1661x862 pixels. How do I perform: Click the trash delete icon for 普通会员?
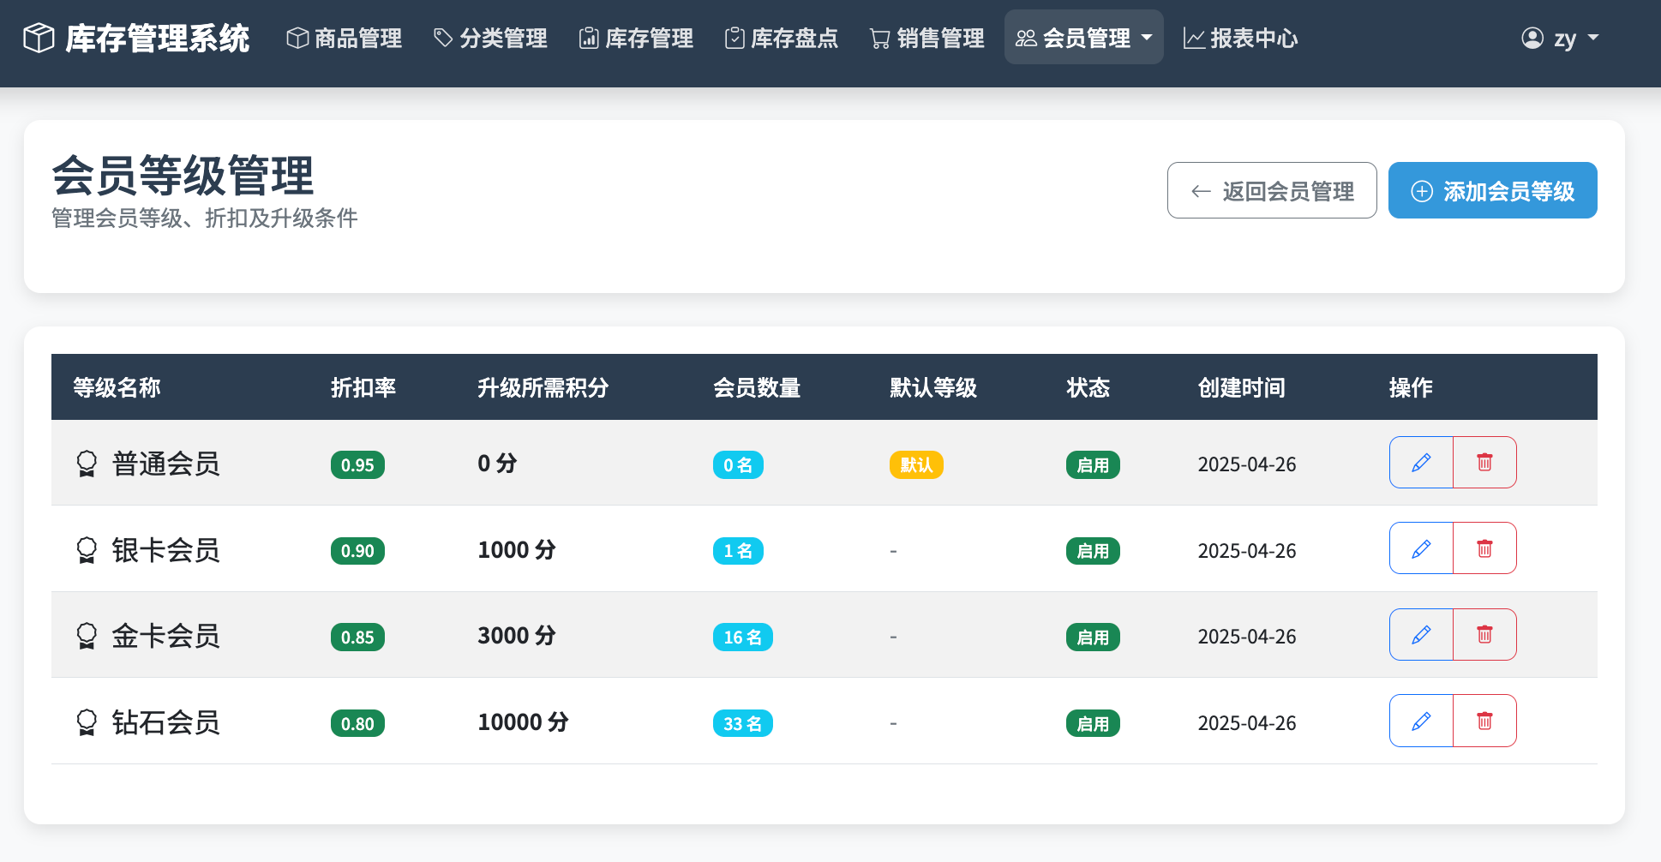click(x=1484, y=463)
